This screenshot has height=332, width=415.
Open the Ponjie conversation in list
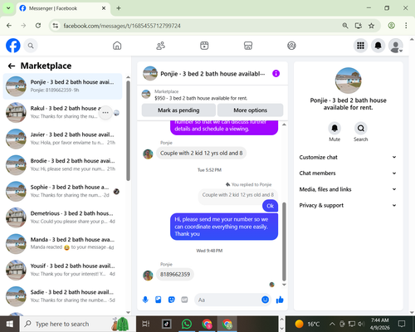click(x=62, y=86)
